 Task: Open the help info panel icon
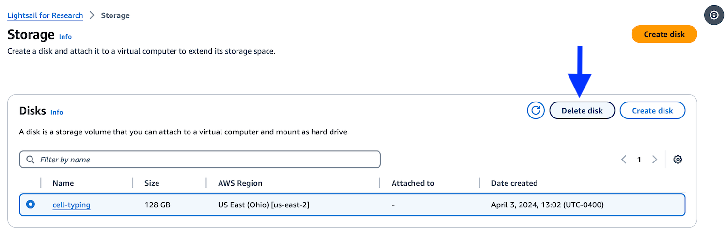click(x=713, y=15)
